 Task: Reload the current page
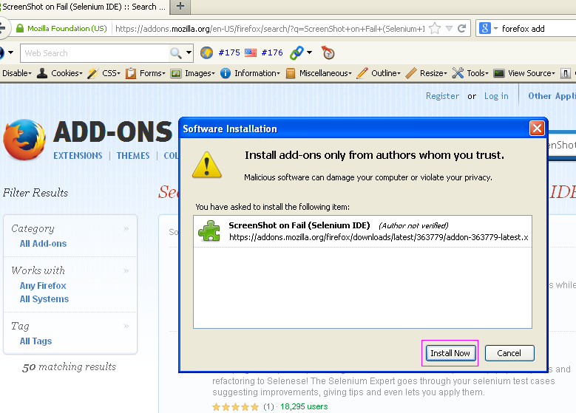[461, 29]
